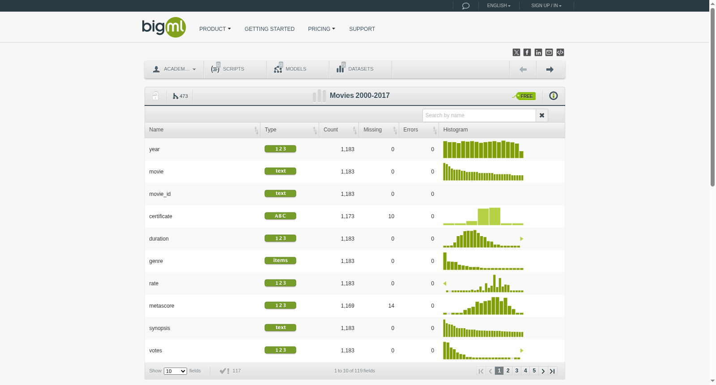Open the Show fields count selector
This screenshot has width=716, height=385.
(175, 371)
